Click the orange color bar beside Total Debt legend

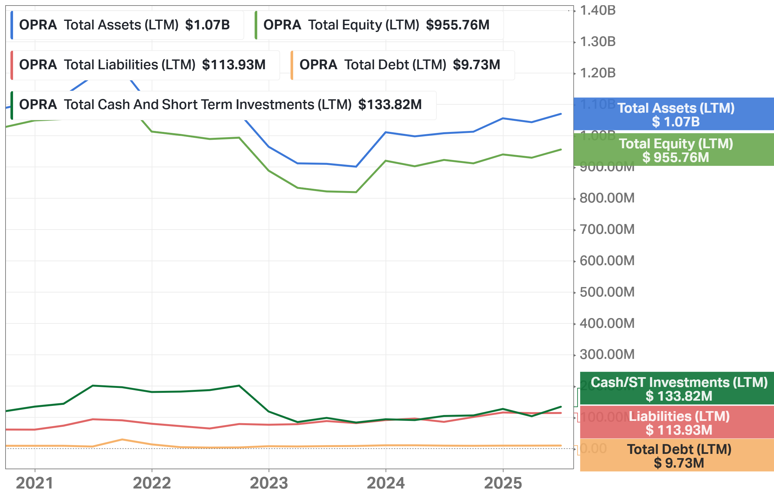click(x=292, y=65)
